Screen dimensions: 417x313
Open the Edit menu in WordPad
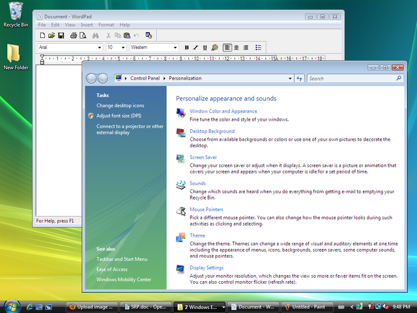55,25
